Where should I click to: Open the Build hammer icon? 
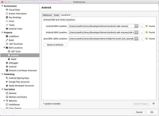(x=7, y=40)
